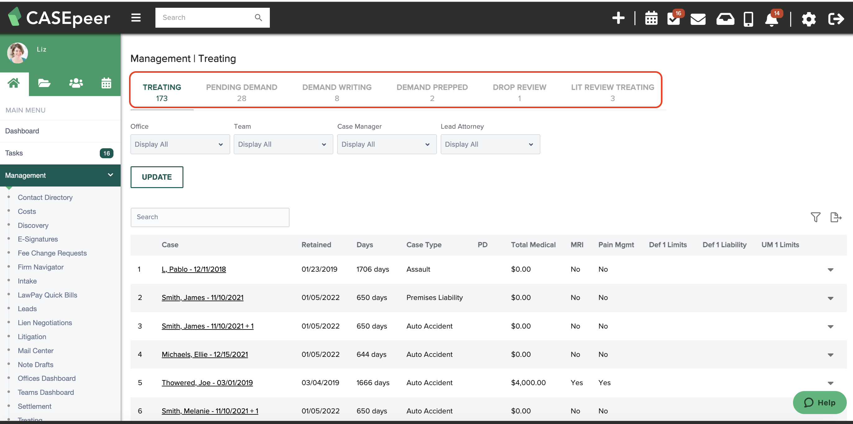This screenshot has height=424, width=853.
Task: Open the Case Manager dropdown
Action: tap(386, 144)
